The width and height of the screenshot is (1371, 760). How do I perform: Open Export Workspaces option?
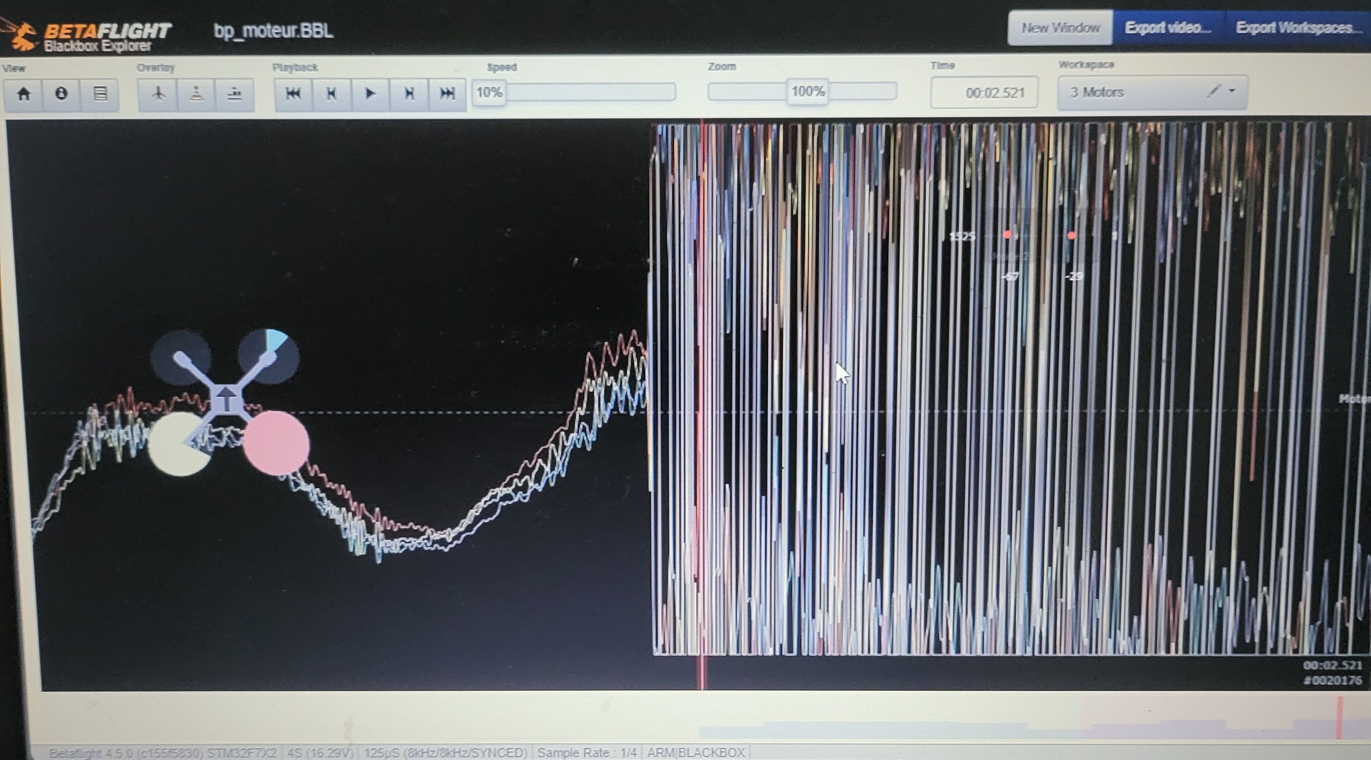point(1299,28)
